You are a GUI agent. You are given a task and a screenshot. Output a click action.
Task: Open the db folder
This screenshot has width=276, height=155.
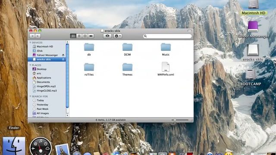pos(89,47)
